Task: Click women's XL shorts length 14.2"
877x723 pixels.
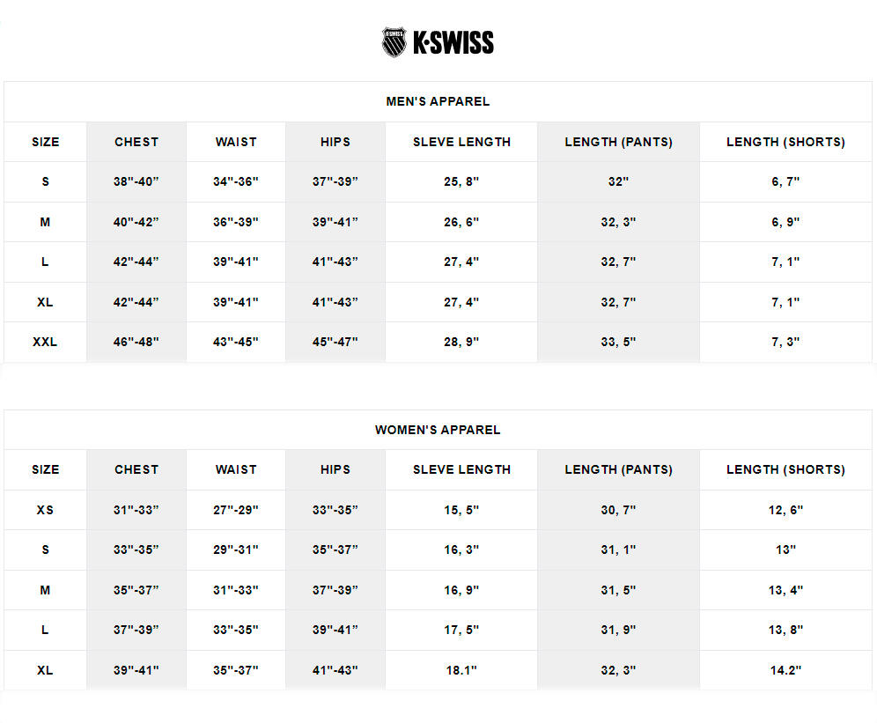Action: [x=785, y=670]
